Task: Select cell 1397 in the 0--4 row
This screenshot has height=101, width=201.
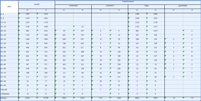Action: click(28, 15)
